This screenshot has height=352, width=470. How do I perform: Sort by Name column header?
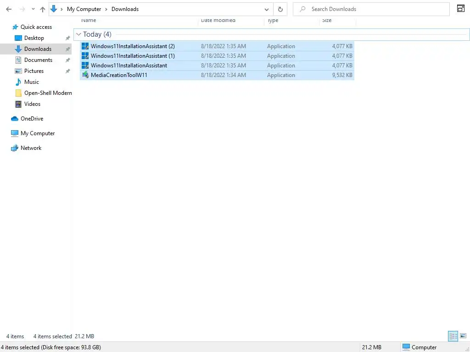[x=89, y=21]
